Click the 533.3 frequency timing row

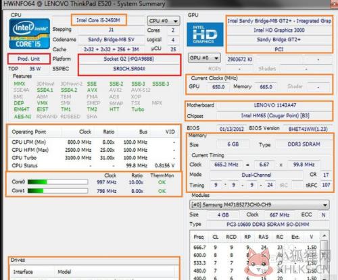pyautogui.click(x=255, y=263)
